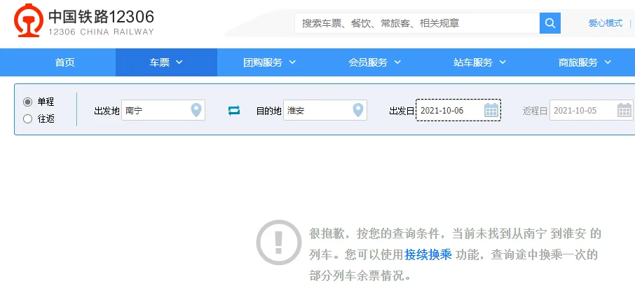This screenshot has width=635, height=307.
Task: Expand the 团购服务 menu chevron
Action: (x=292, y=62)
